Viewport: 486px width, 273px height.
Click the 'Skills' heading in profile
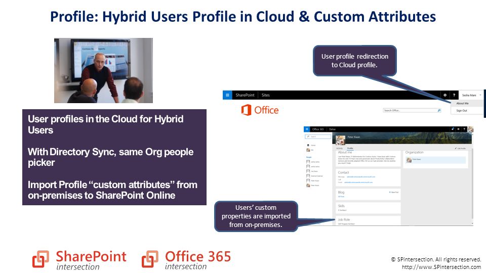tap(341, 206)
